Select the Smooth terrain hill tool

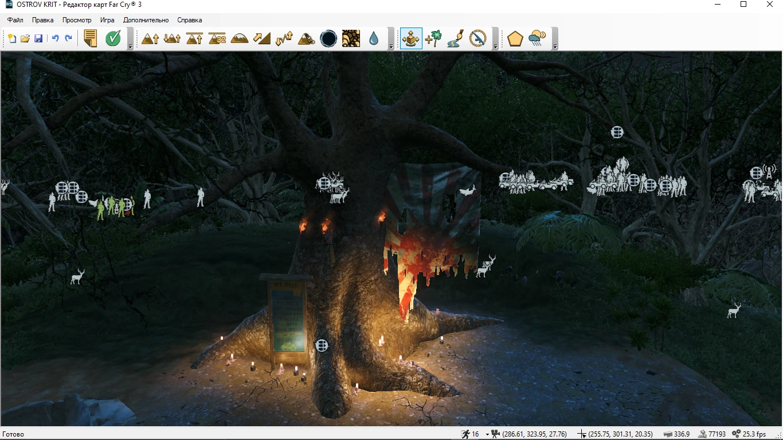[240, 38]
